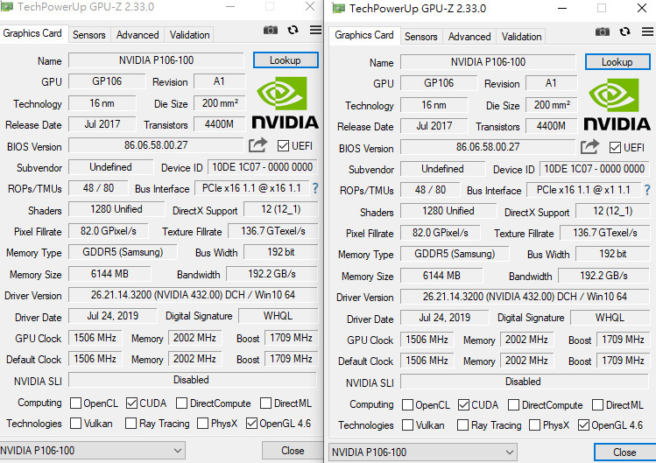Click the Bandwidth 192.2 GB/s value in left window
This screenshot has width=656, height=463.
coord(272,274)
